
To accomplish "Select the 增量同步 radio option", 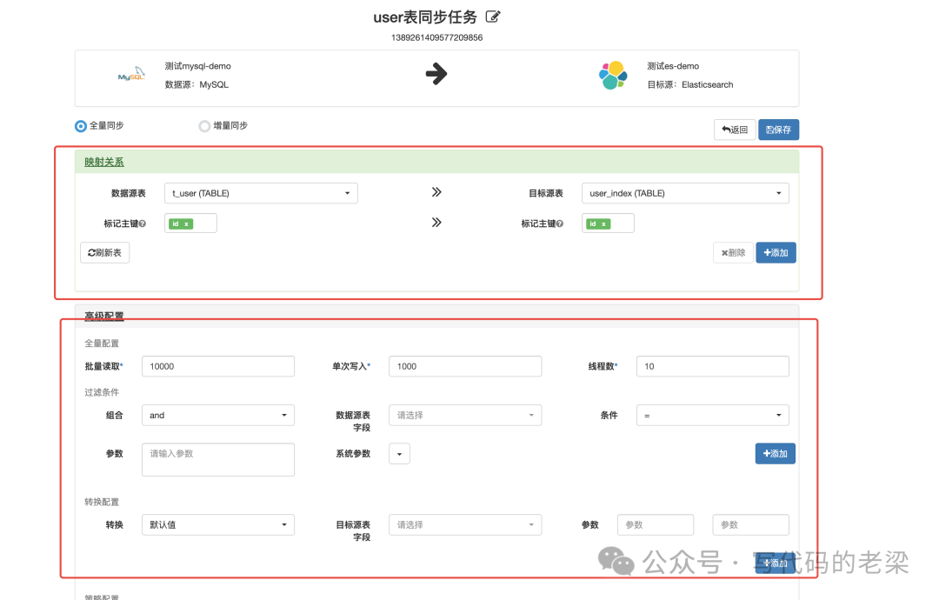I will [204, 126].
